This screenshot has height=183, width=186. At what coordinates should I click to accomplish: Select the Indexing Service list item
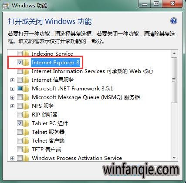click(x=52, y=54)
